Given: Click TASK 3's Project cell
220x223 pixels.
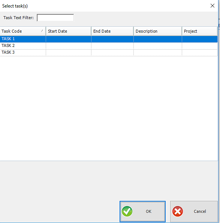Looking at the screenshot, I should click(x=200, y=53).
